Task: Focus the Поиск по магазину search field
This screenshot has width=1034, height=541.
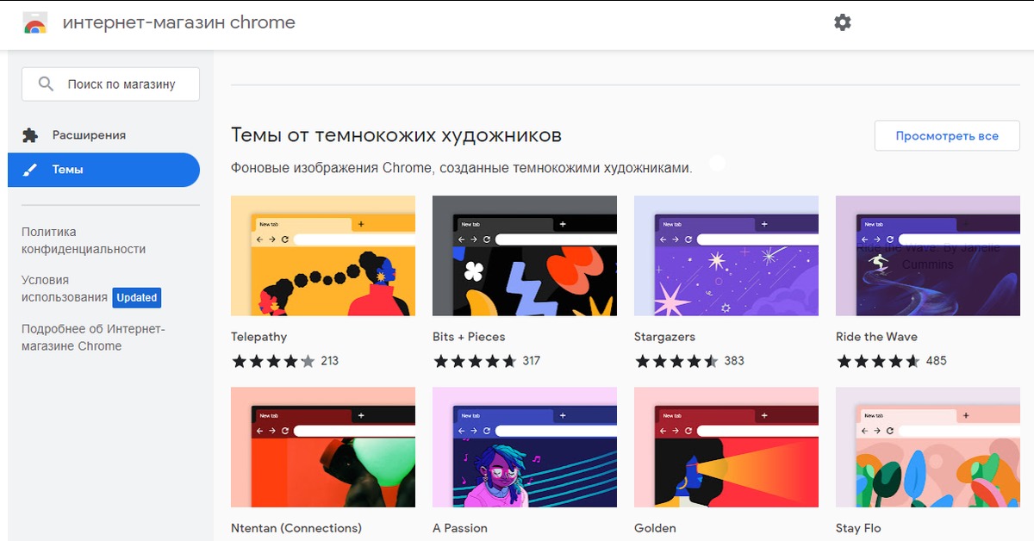Action: 110,84
